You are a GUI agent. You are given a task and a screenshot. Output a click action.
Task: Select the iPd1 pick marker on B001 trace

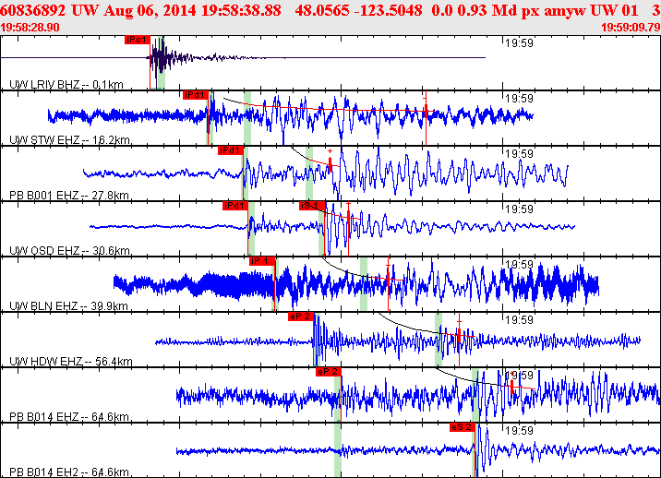pos(230,150)
